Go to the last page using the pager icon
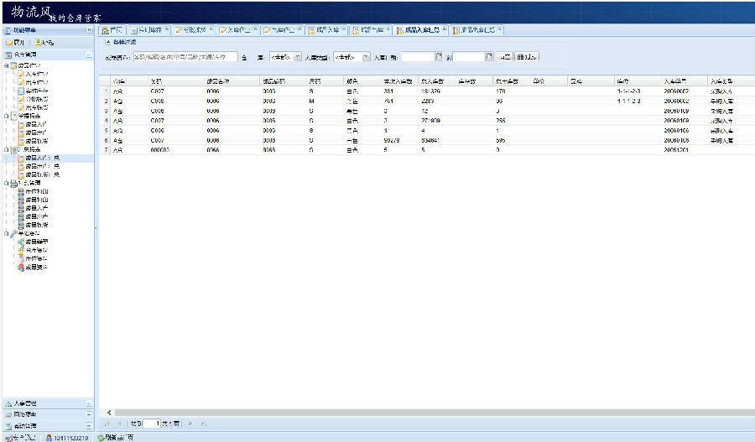The height and width of the screenshot is (442, 755). pyautogui.click(x=203, y=424)
